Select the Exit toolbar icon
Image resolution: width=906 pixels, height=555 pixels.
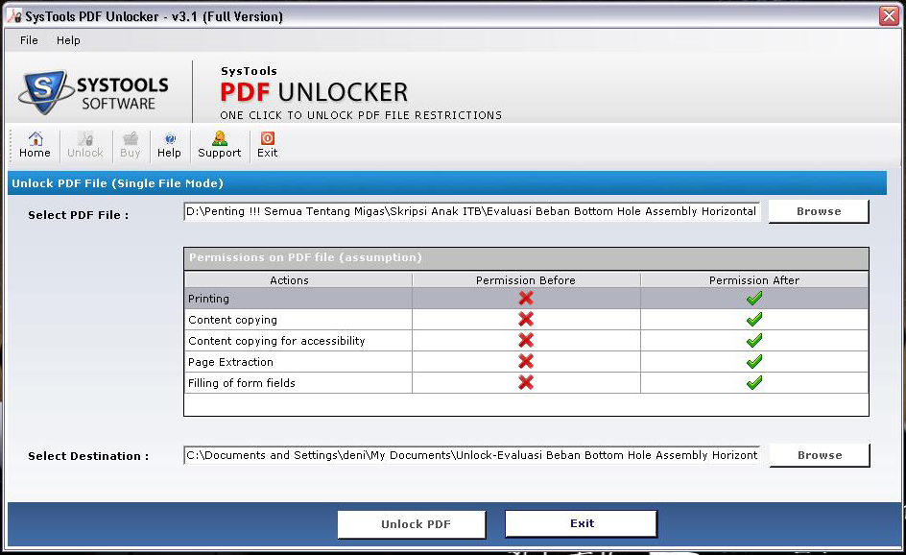(267, 145)
